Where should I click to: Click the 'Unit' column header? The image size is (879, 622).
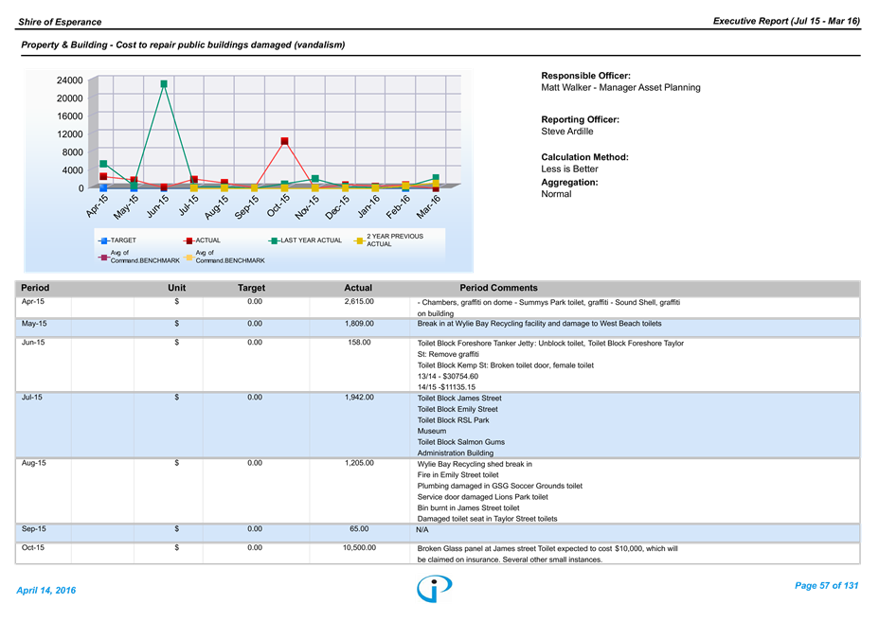point(176,288)
